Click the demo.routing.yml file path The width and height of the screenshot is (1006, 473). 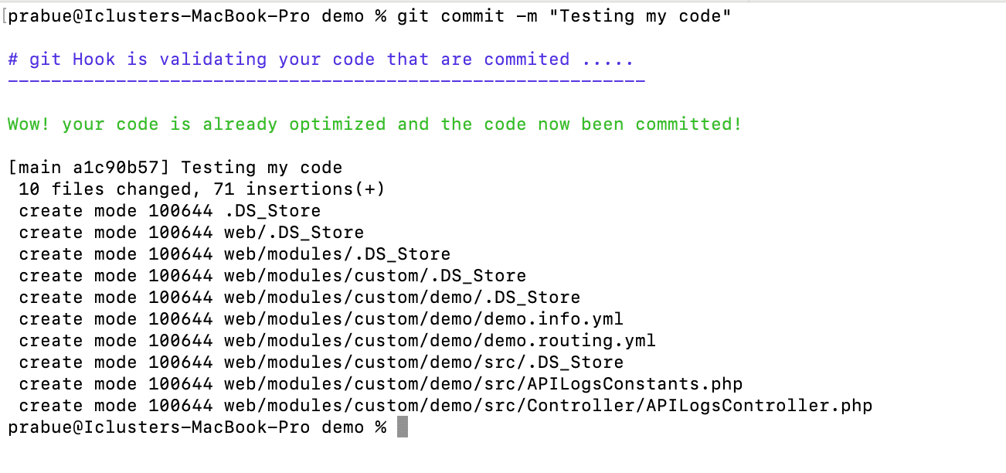(x=440, y=341)
